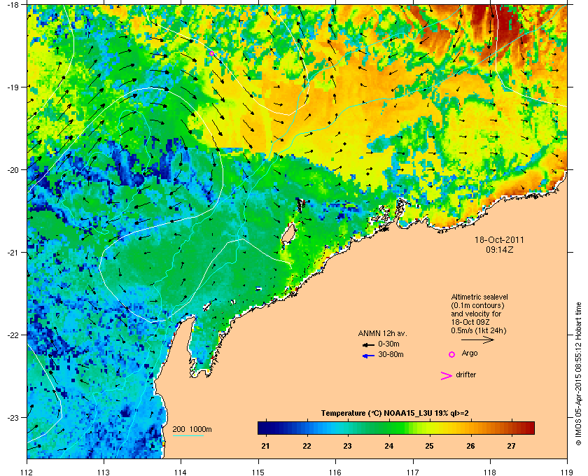
Task: Click the black 0-30m arrow in the legend
Action: coord(368,344)
